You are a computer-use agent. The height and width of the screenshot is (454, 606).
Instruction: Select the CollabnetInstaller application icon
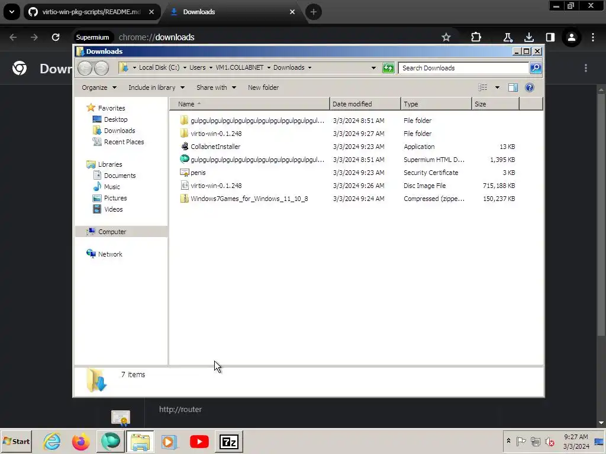pyautogui.click(x=185, y=147)
